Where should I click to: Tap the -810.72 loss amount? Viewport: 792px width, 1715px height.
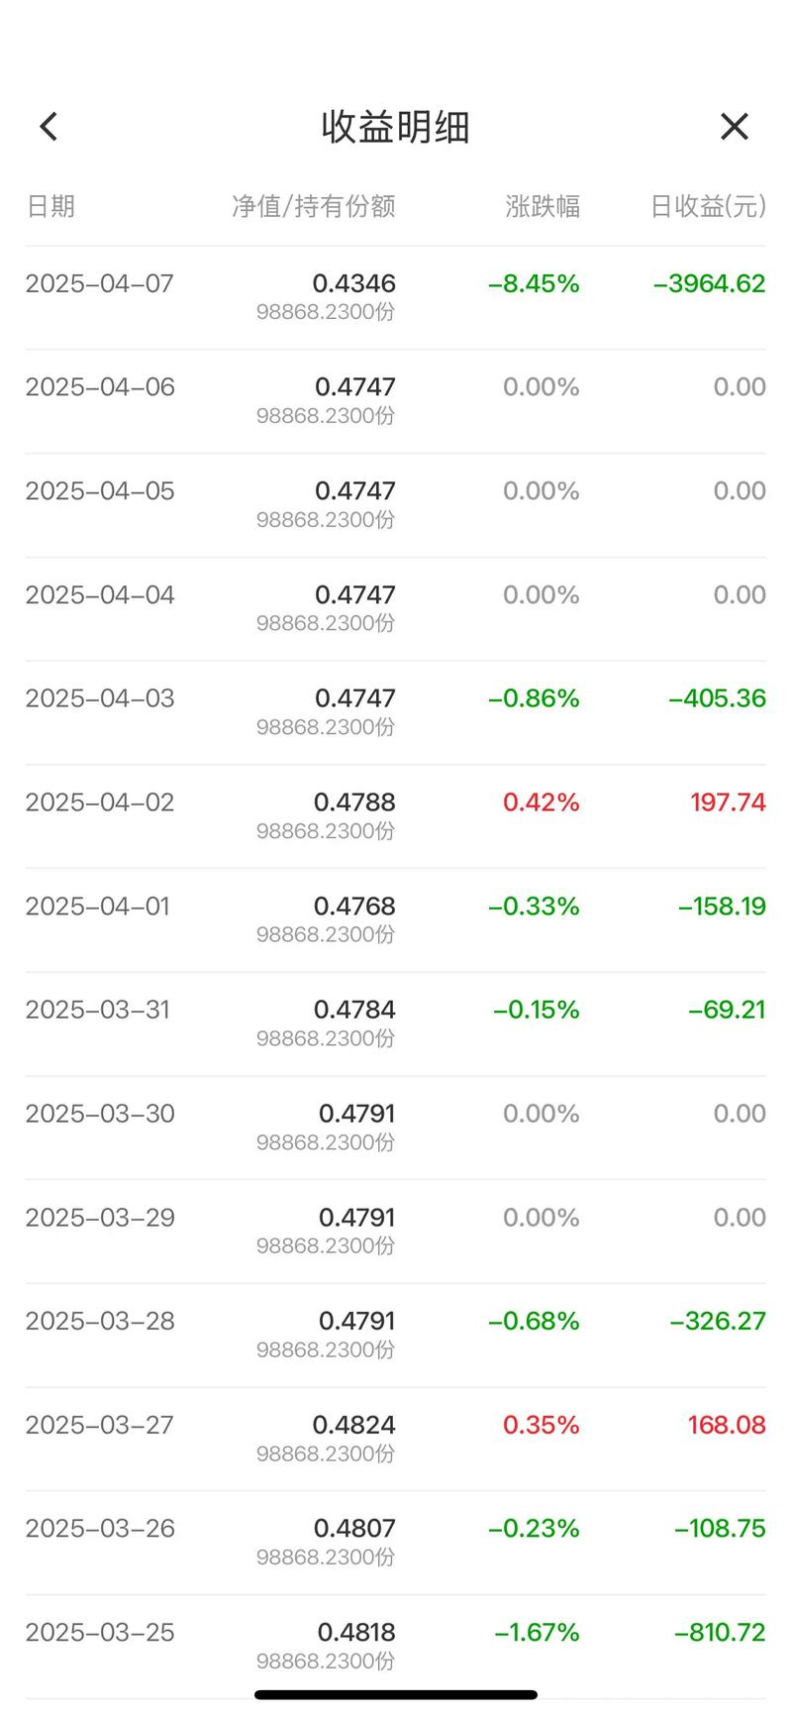tap(720, 1632)
